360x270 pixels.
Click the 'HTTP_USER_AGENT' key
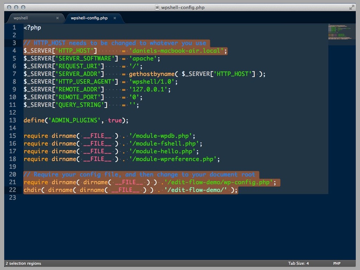coord(85,82)
